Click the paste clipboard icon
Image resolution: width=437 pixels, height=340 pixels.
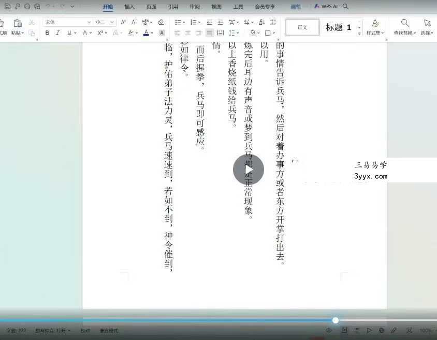pos(18,23)
